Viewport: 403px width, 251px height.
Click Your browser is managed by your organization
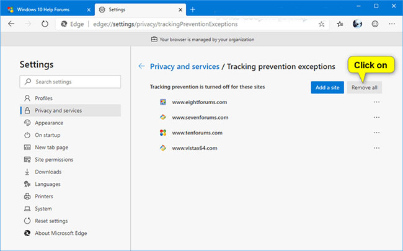click(207, 40)
